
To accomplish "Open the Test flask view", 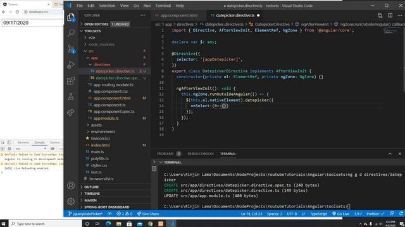I will (x=71, y=96).
